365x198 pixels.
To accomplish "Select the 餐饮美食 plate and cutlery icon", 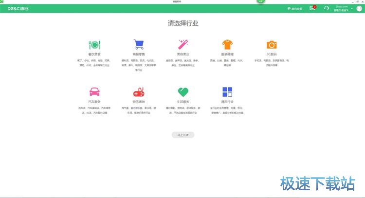I will tap(94, 45).
